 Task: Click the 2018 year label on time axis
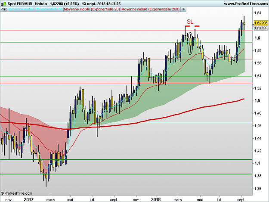pos(156,199)
